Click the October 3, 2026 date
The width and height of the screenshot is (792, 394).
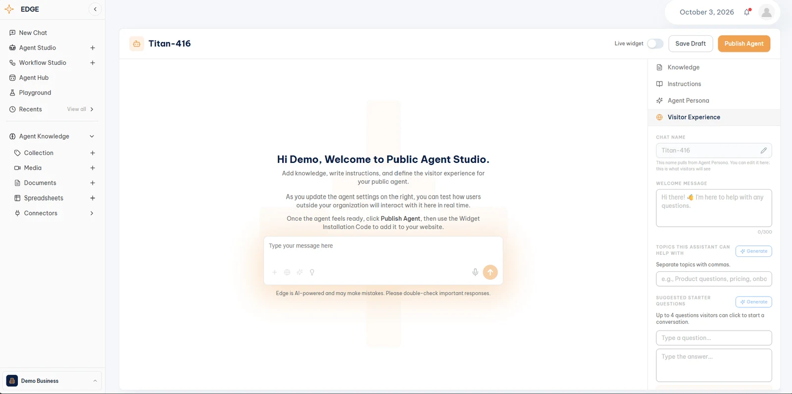tap(706, 12)
